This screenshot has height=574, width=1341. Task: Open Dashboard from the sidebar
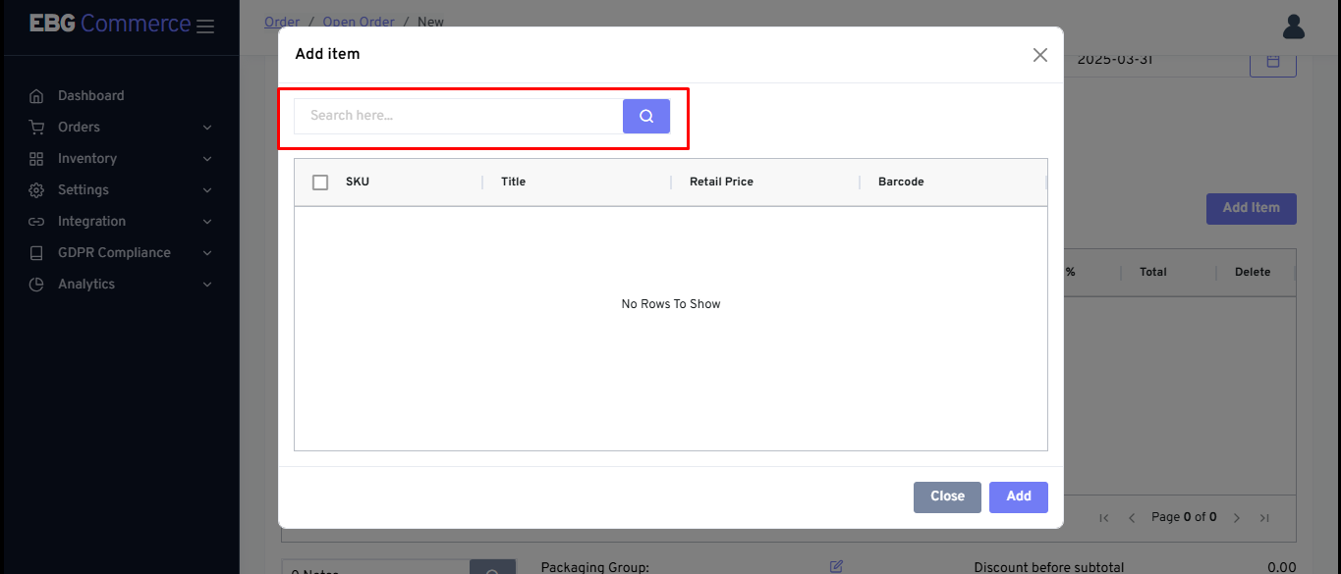[x=90, y=95]
